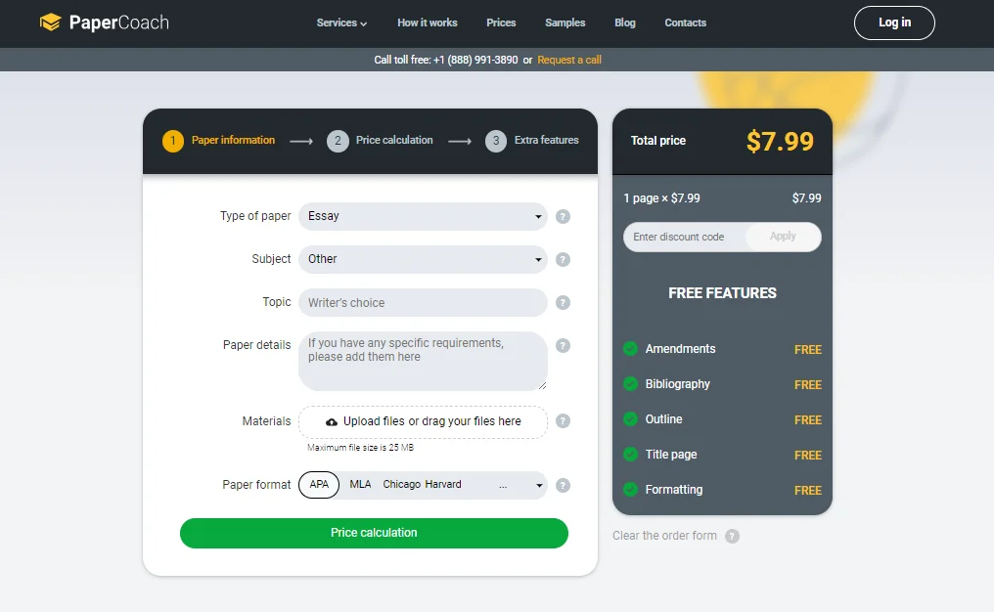Open the Type of paper help tooltip
Viewport: 994px width, 612px height.
point(563,216)
